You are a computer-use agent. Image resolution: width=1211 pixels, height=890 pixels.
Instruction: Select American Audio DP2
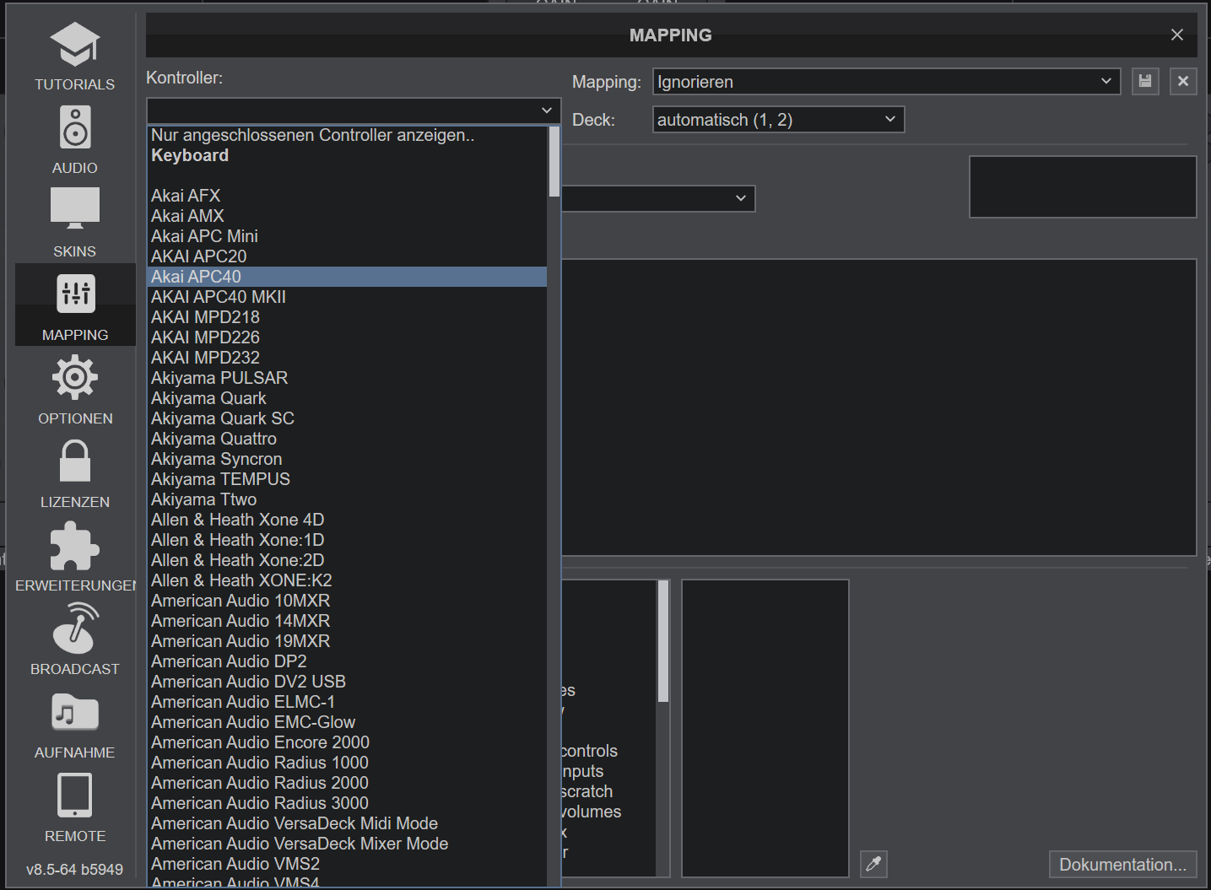348,661
